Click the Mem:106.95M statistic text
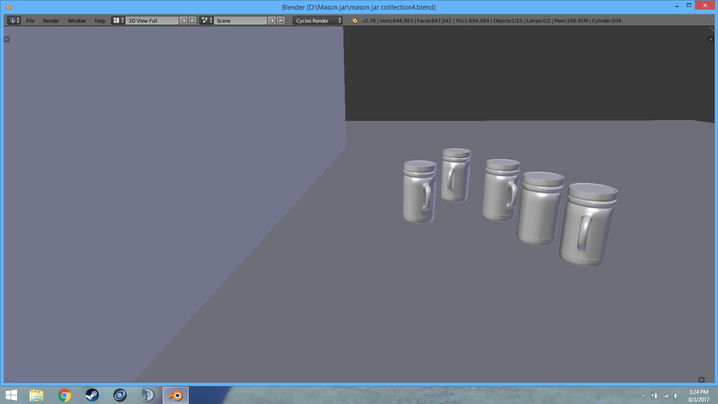The width and height of the screenshot is (718, 404). point(571,21)
